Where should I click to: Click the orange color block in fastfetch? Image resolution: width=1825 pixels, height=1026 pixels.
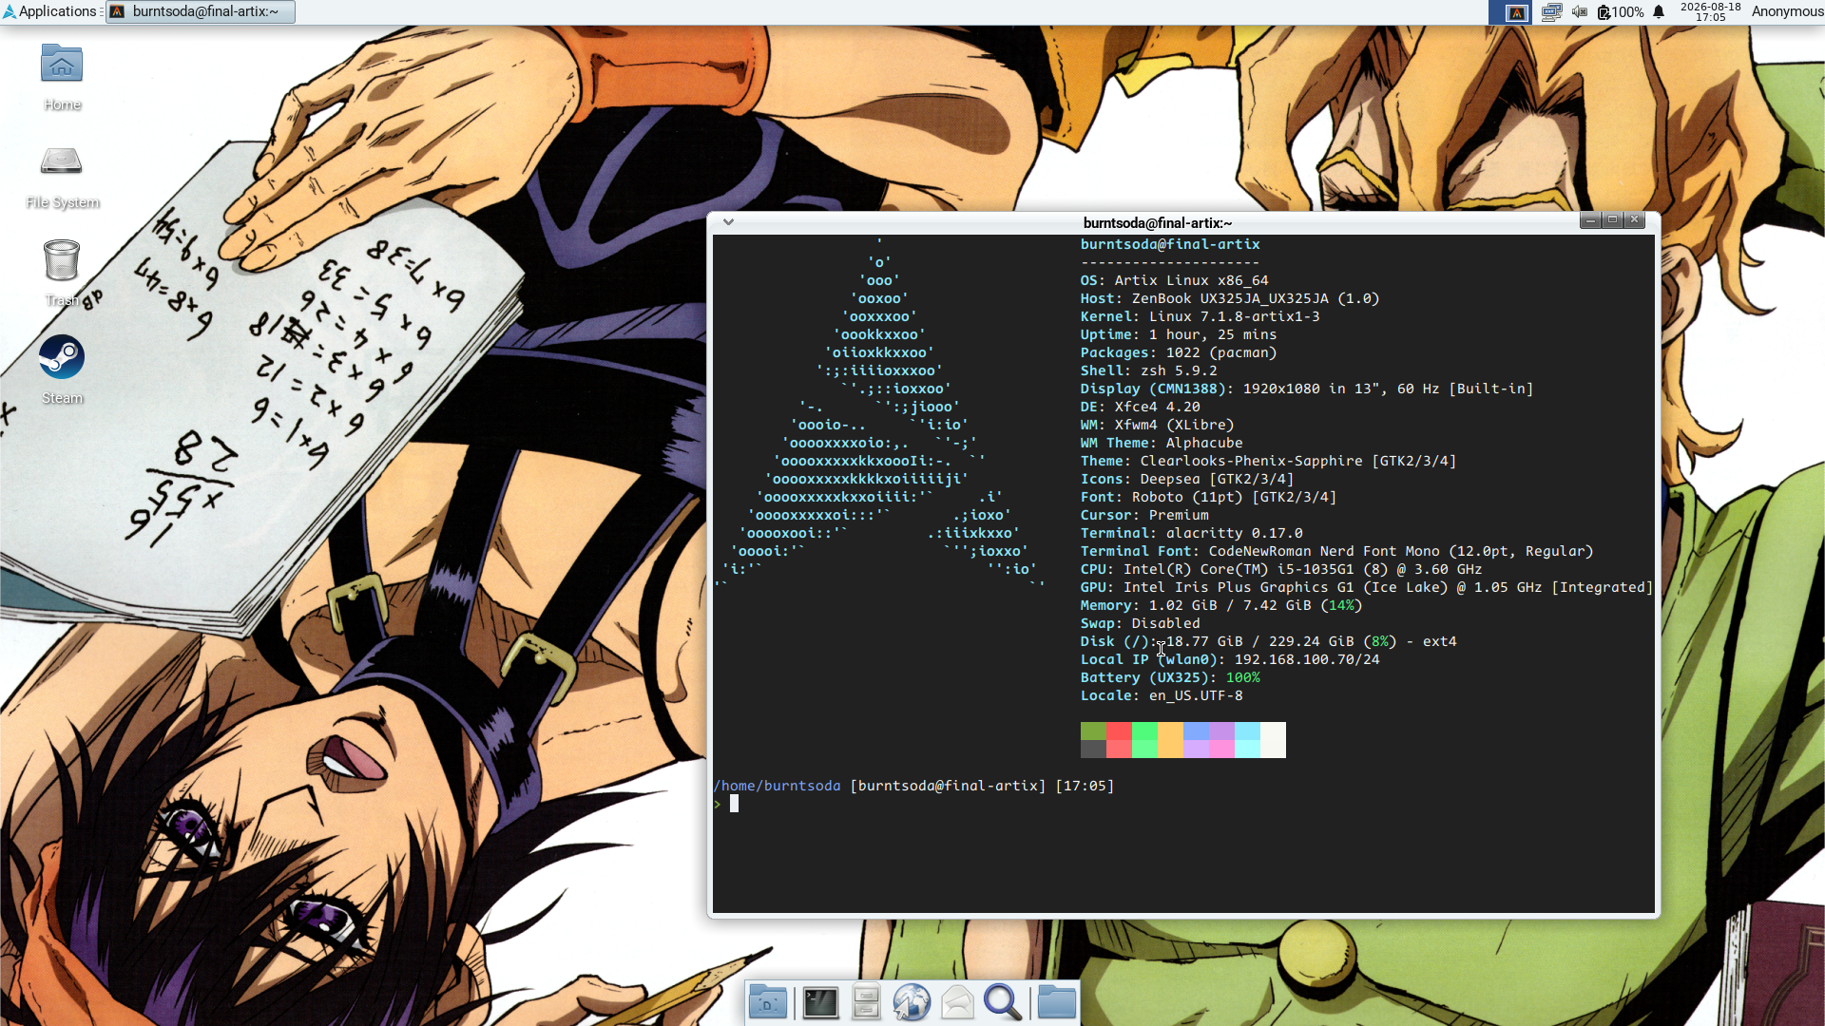[x=1170, y=740]
